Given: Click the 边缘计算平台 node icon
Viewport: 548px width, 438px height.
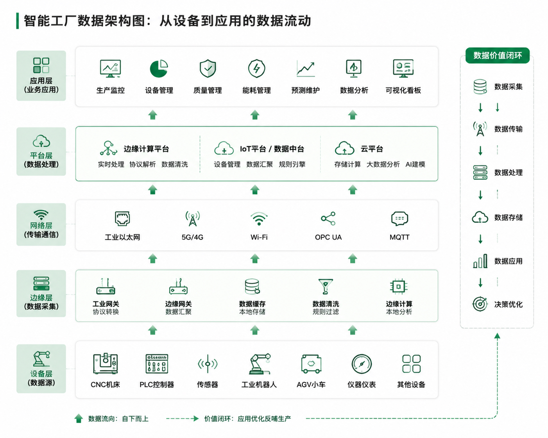Looking at the screenshot, I should [x=108, y=149].
